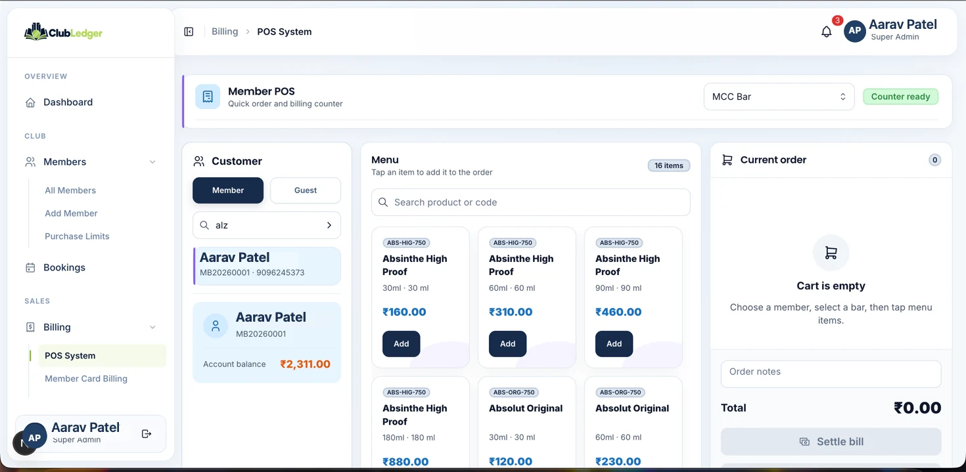Click the Total ₹0.00 amount
966x472 pixels.
coord(917,408)
